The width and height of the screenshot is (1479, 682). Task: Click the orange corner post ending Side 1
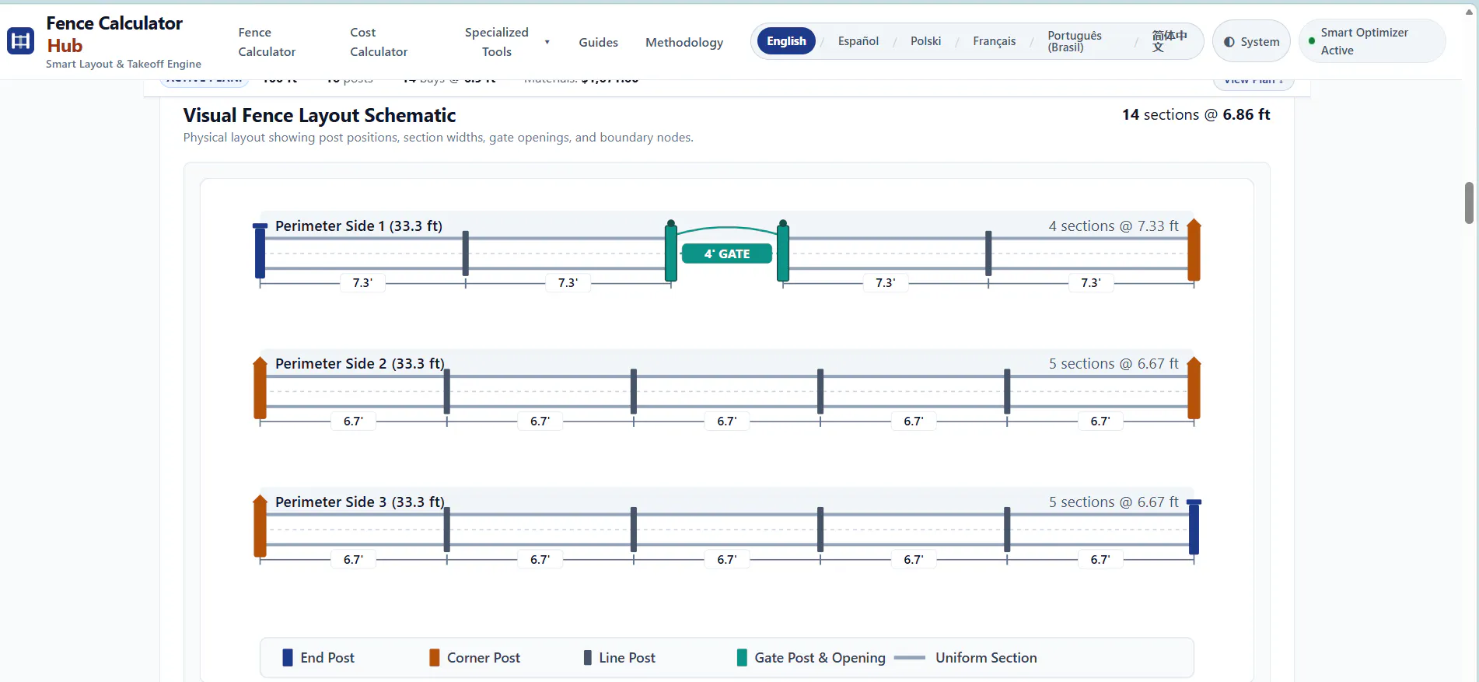[1194, 250]
